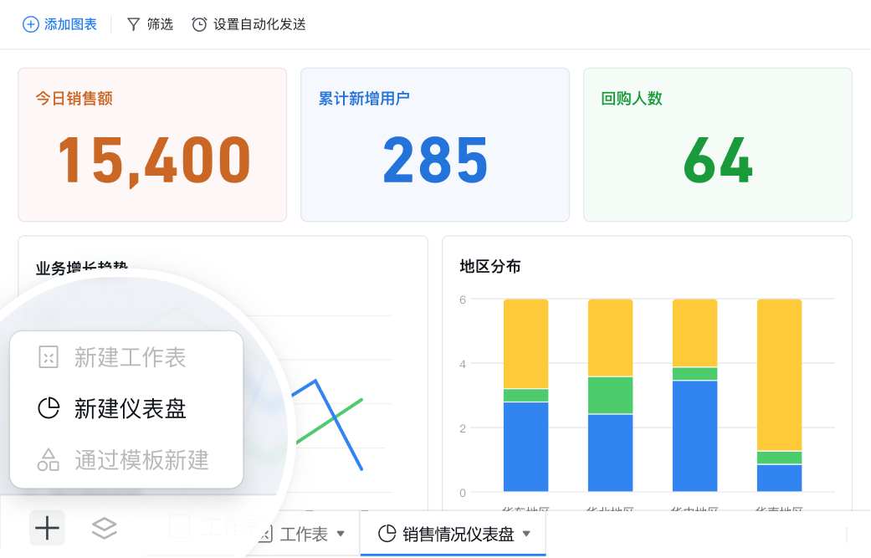871x558 pixels.
Task: Select the 今日销售额 card
Action: point(152,145)
